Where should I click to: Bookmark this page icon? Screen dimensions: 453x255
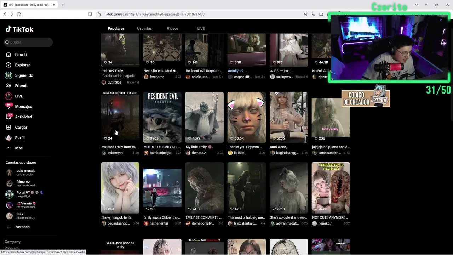click(x=90, y=14)
